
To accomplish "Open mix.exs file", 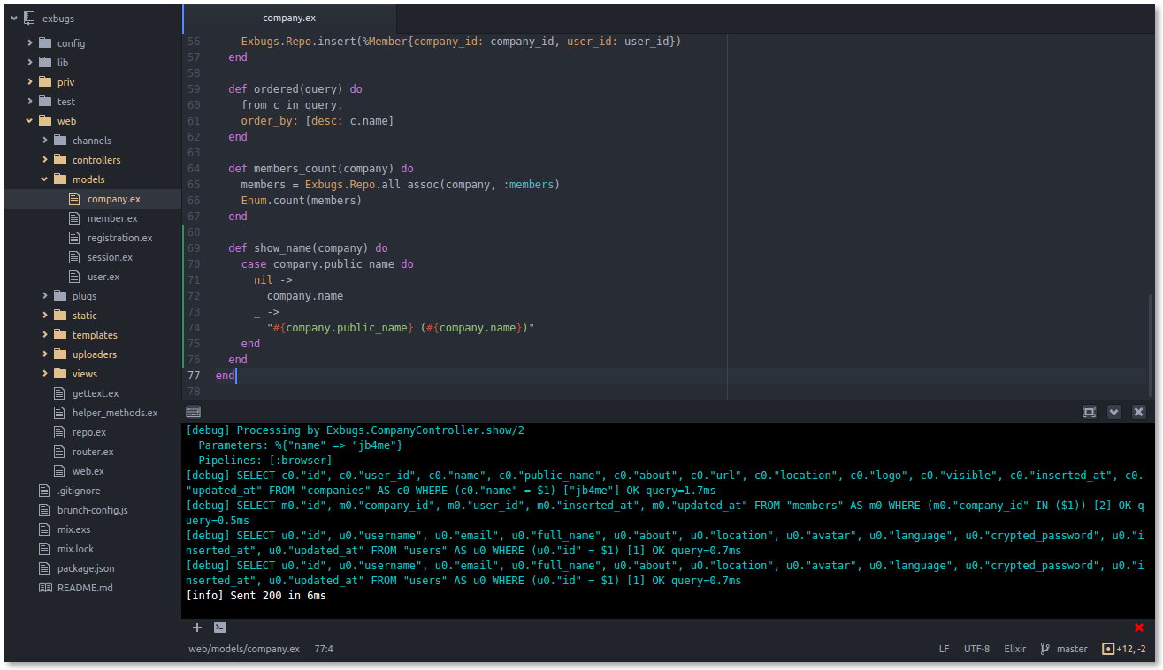I will [74, 529].
